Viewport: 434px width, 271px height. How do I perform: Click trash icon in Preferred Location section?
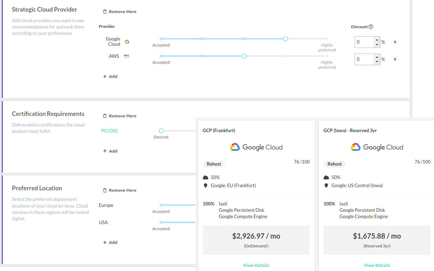[105, 190]
